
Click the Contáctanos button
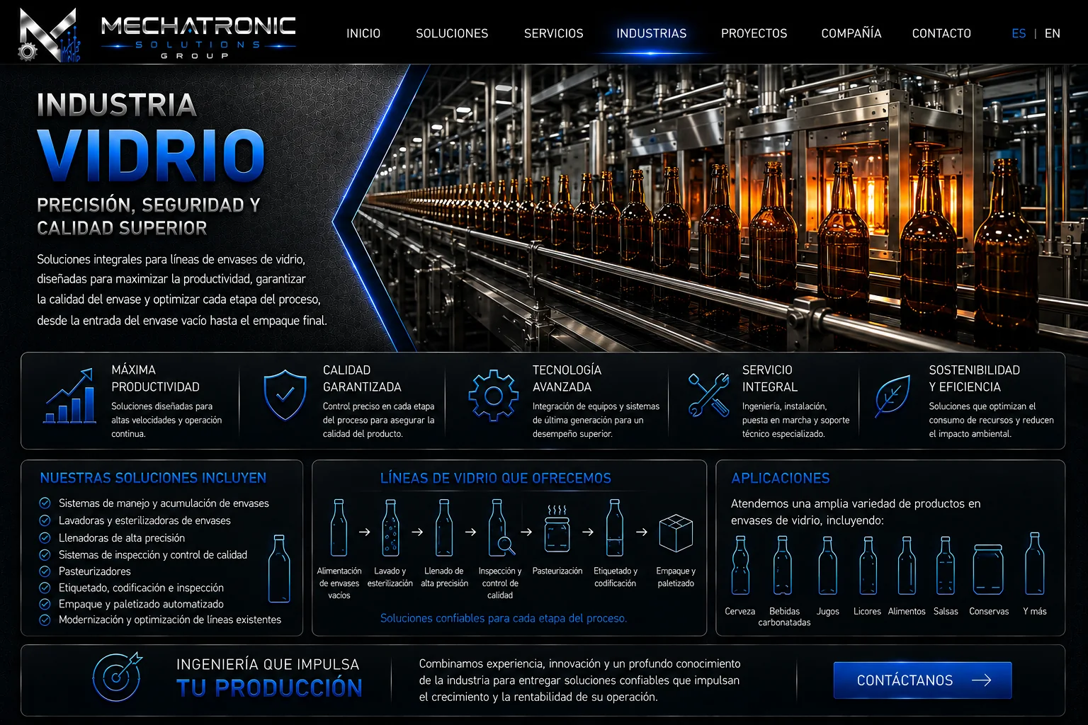tap(922, 680)
